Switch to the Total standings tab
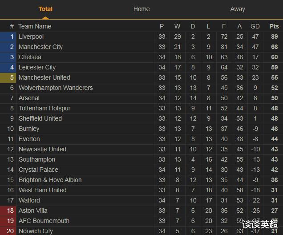 (45, 9)
